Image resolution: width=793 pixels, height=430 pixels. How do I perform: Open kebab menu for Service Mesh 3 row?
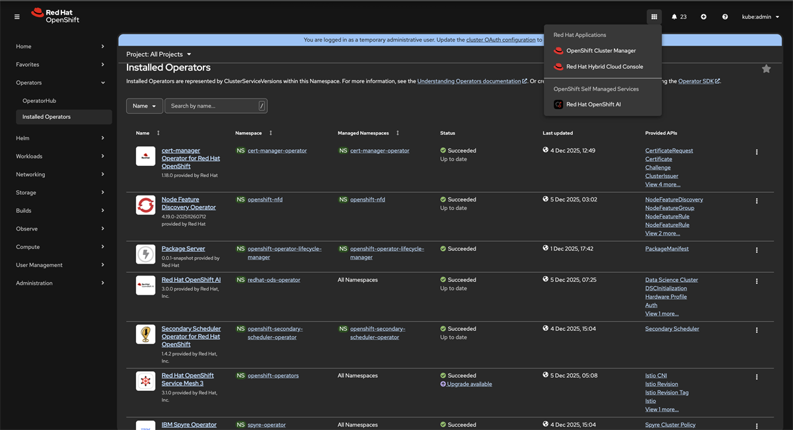(757, 377)
